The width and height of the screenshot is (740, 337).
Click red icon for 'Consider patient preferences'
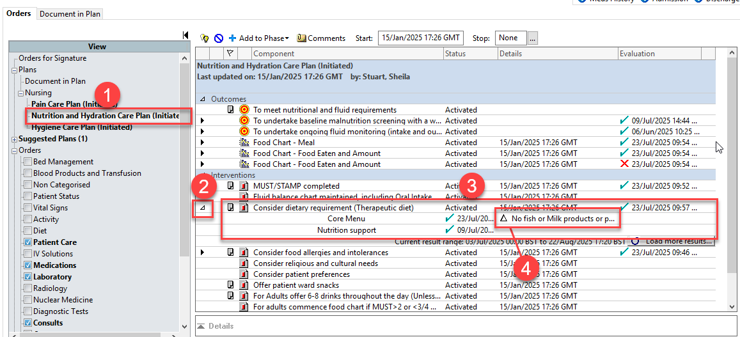[x=244, y=274]
